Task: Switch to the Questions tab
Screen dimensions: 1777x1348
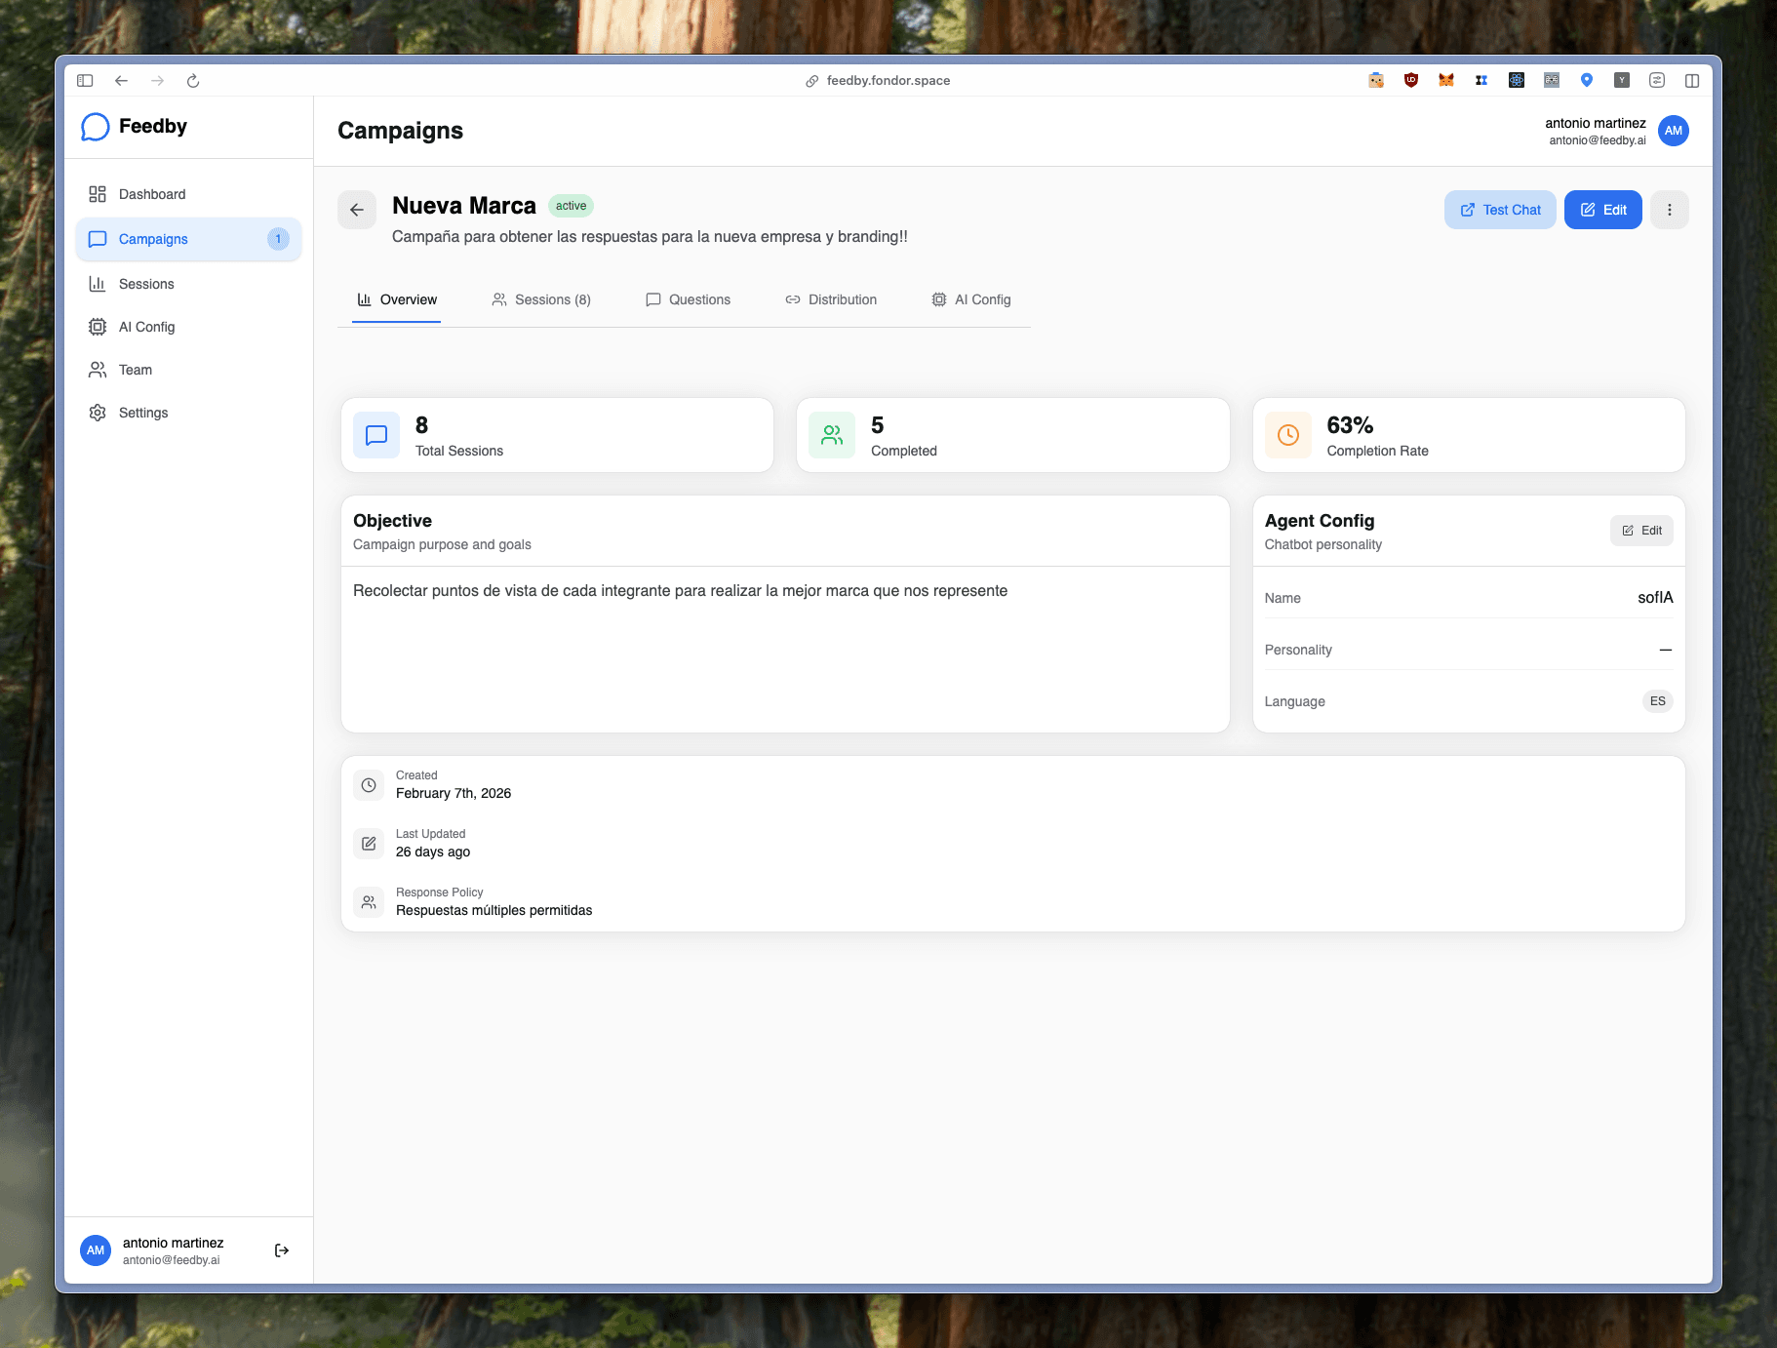Action: (698, 299)
